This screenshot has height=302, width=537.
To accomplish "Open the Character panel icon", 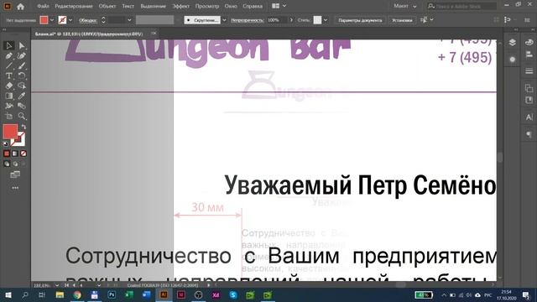I will tap(529, 117).
